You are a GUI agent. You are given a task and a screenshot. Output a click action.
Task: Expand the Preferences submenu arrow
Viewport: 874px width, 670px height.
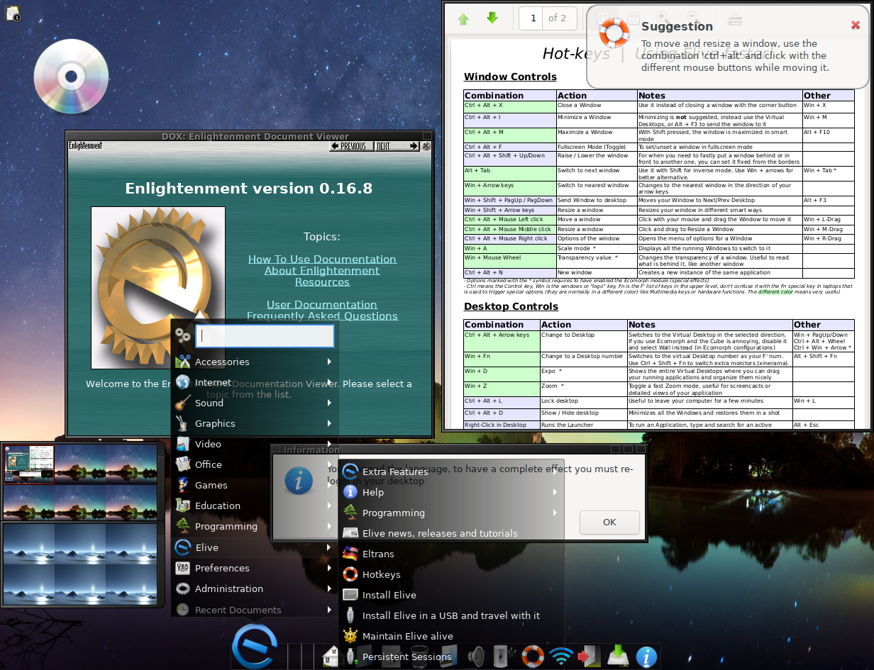click(330, 568)
